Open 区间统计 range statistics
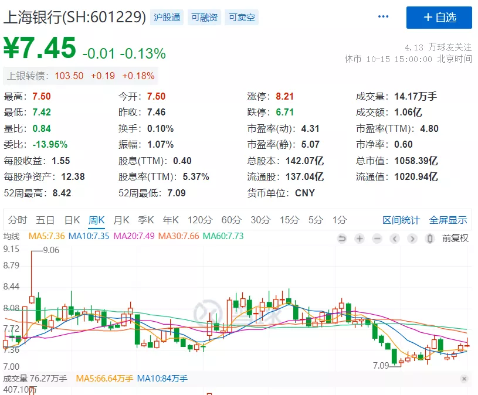This screenshot has width=478, height=395. click(401, 220)
